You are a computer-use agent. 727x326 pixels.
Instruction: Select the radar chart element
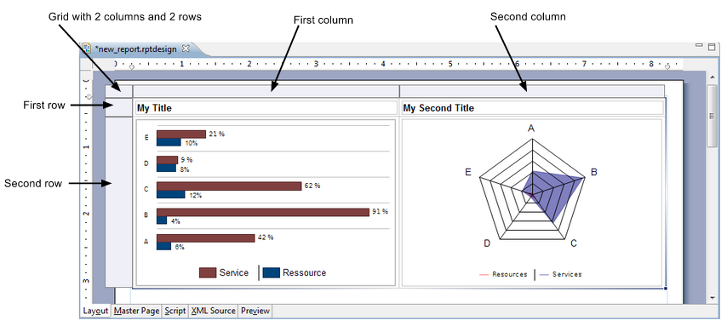pyautogui.click(x=532, y=203)
